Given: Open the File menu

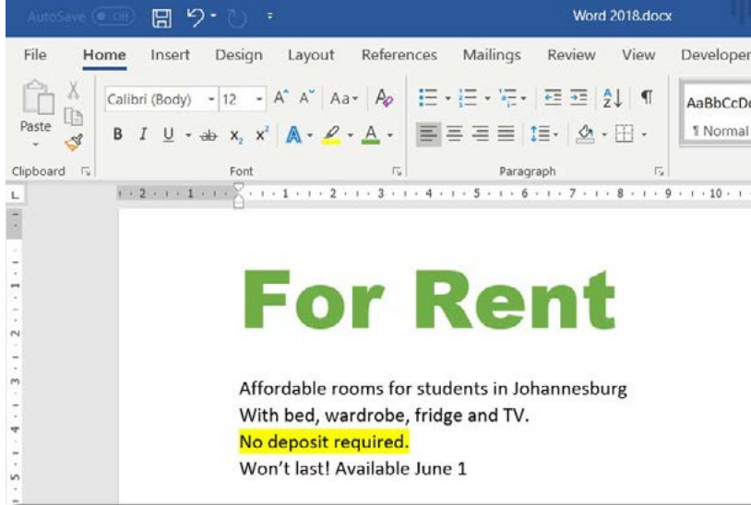Looking at the screenshot, I should click(35, 55).
